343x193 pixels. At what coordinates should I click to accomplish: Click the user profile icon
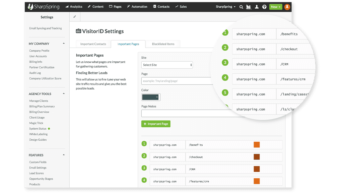(257, 7)
